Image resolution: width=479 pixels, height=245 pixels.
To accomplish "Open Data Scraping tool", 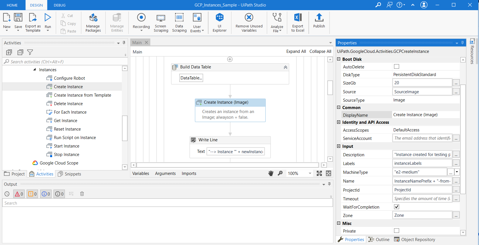I will point(179,23).
